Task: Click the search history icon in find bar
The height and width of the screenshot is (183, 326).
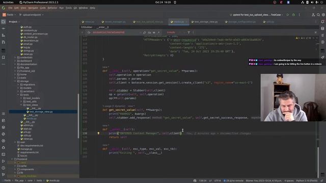Action: (x=89, y=33)
